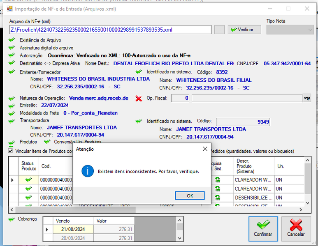This screenshot has height=246, width=318.
Task: Click the product grid horizontal scrollbar thumb
Action: (x=75, y=210)
